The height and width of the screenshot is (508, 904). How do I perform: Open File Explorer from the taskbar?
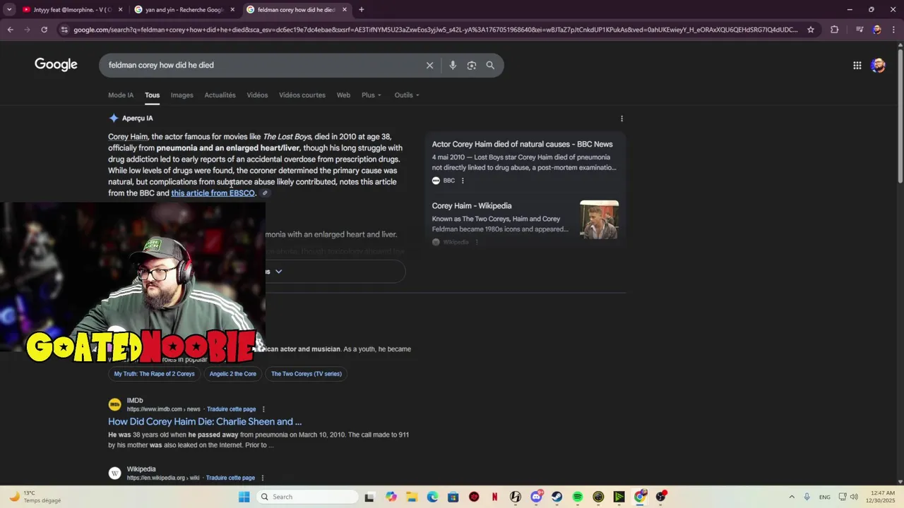412,497
